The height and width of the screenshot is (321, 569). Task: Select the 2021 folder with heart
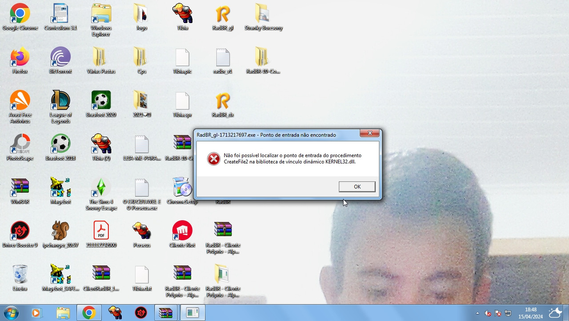click(141, 104)
